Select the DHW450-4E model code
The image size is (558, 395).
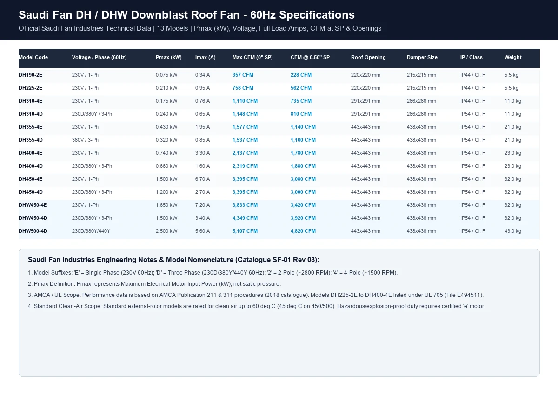[33, 205]
